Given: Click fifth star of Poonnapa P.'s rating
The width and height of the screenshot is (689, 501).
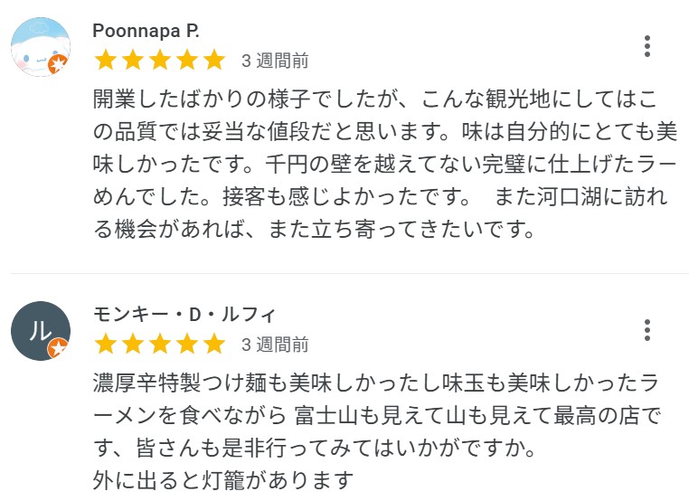Looking at the screenshot, I should click(214, 61).
